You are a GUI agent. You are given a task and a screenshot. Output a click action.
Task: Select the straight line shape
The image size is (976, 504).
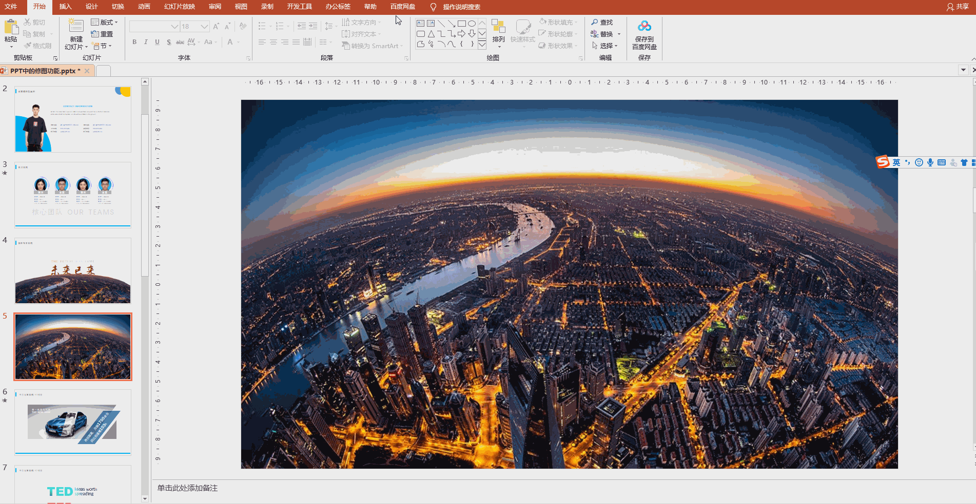tap(441, 24)
